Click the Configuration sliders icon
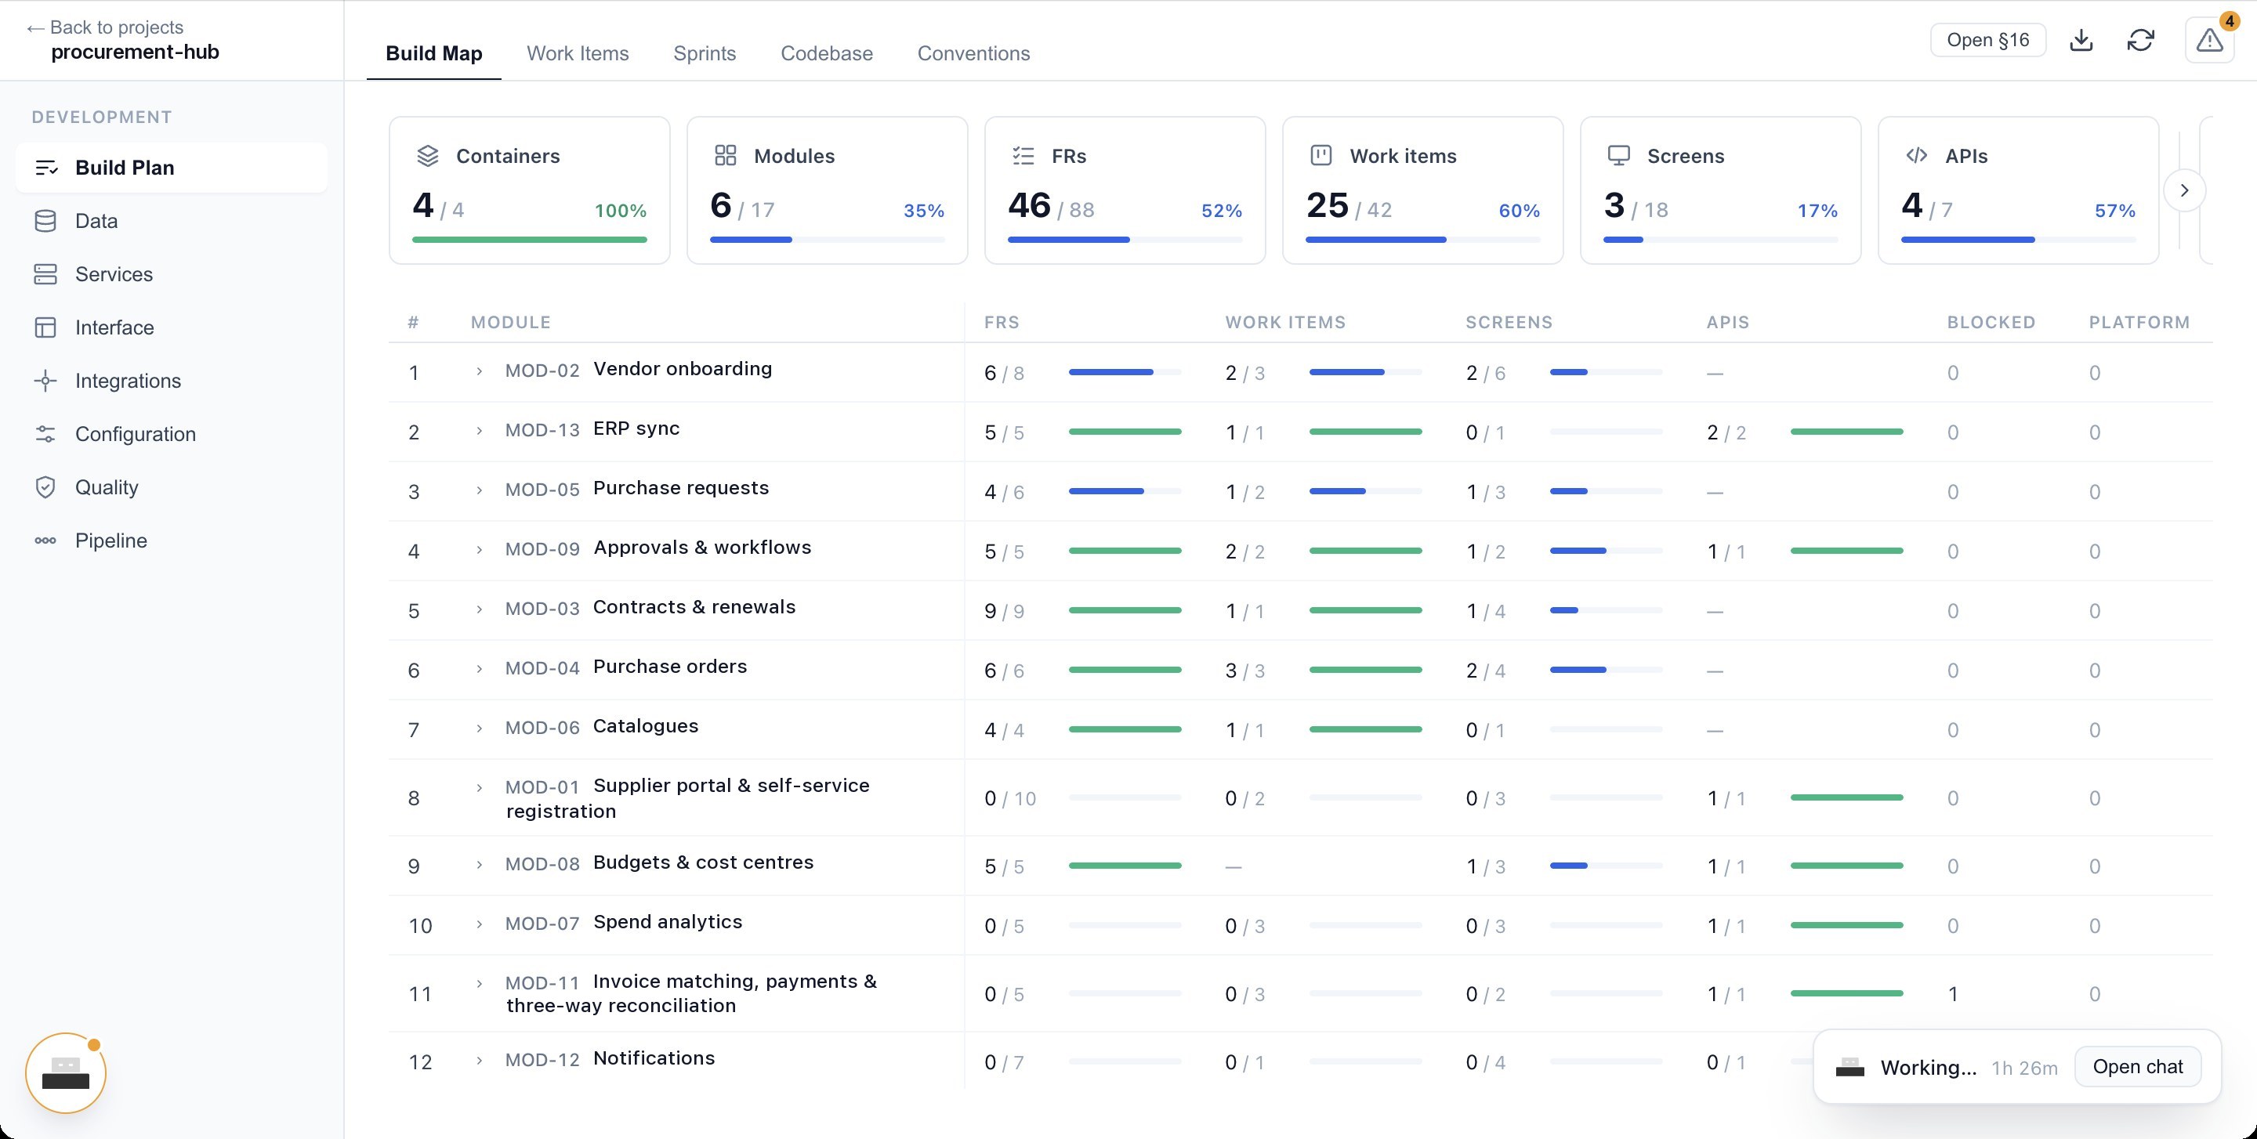2257x1139 pixels. (45, 434)
